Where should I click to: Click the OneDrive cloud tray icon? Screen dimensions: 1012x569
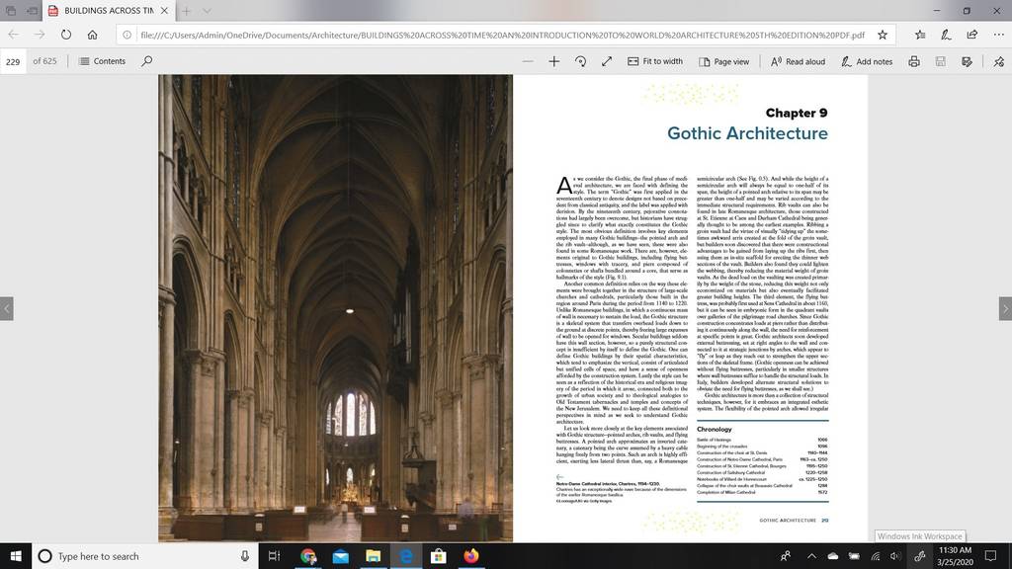pos(833,556)
